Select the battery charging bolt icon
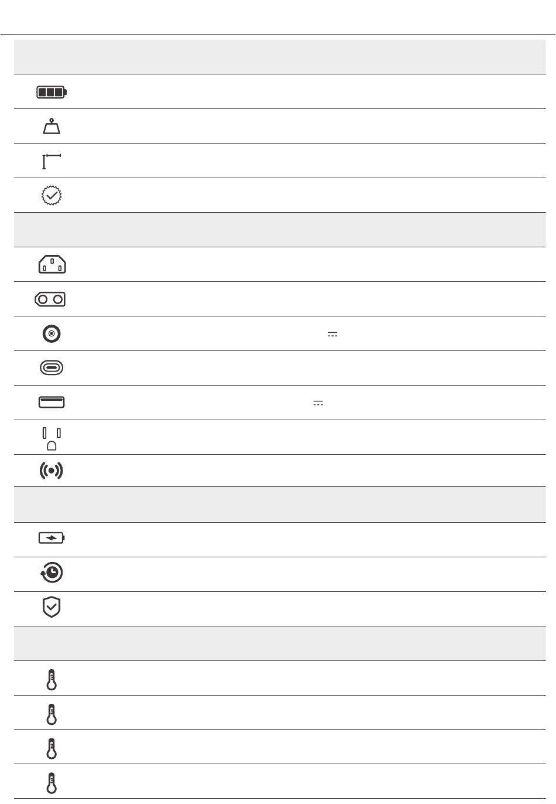 52,538
